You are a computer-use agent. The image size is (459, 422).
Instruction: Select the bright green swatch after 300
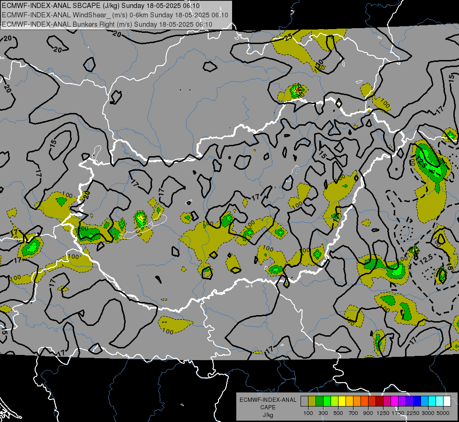(327, 401)
